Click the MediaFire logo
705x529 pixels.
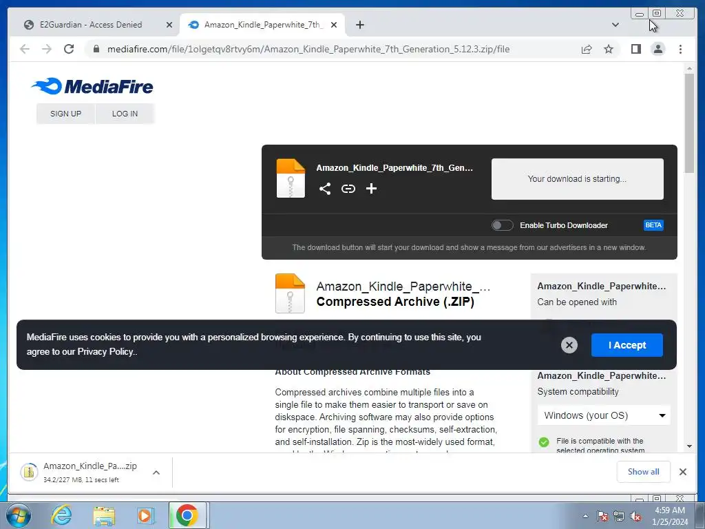pyautogui.click(x=92, y=86)
